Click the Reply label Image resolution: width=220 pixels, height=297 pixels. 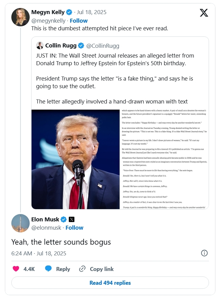pos(63,269)
